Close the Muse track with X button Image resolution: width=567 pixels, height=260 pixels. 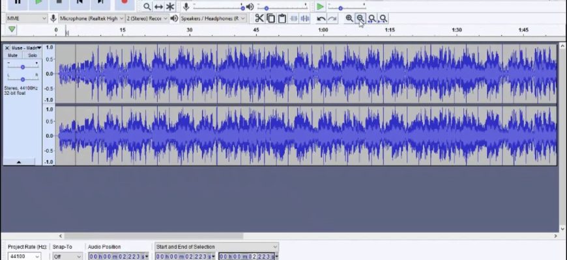click(7, 47)
